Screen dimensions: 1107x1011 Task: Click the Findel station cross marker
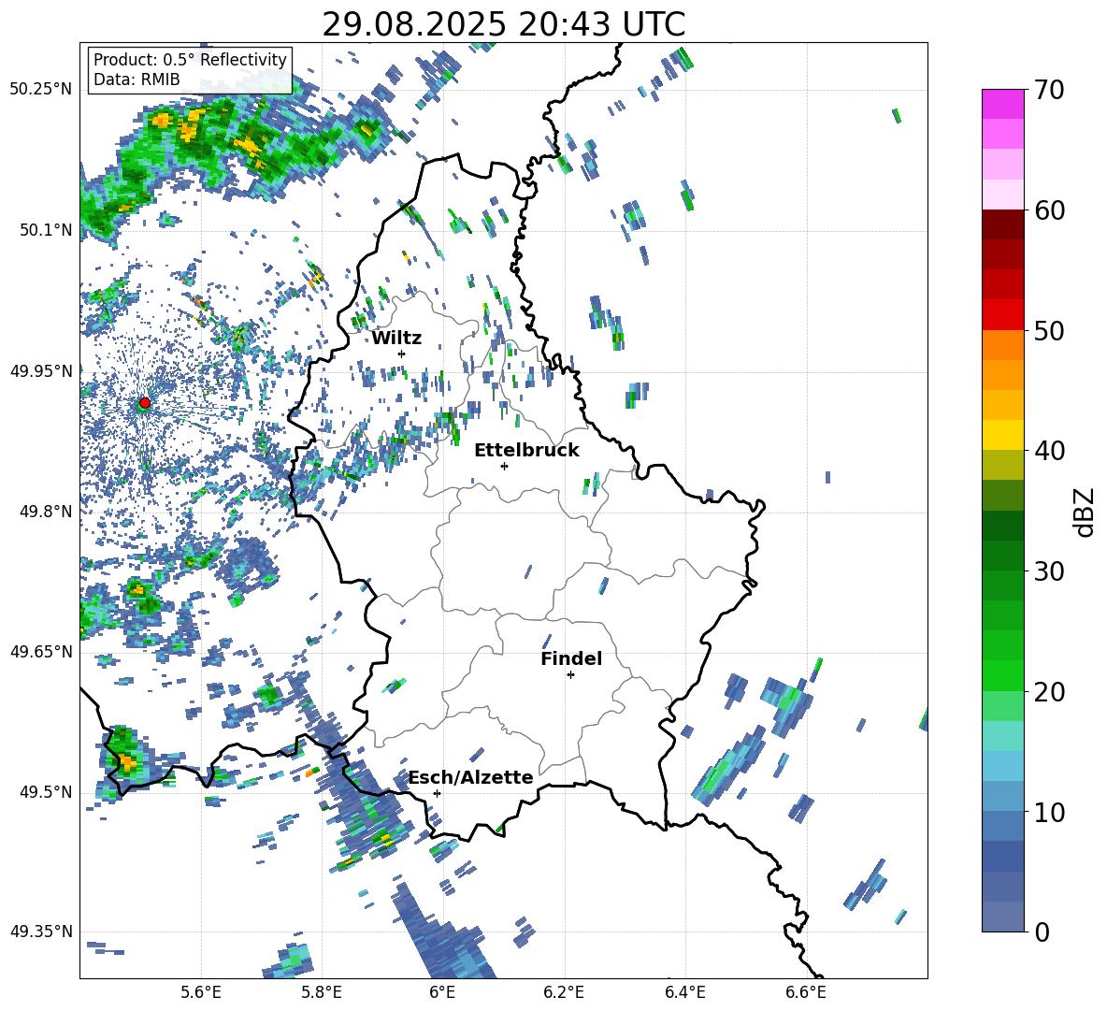(570, 675)
